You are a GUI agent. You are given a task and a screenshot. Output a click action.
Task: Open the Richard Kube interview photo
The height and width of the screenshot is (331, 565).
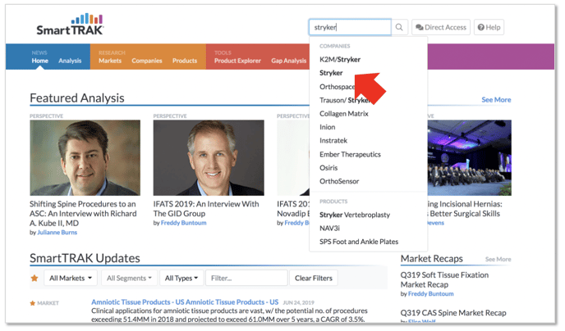[85, 158]
